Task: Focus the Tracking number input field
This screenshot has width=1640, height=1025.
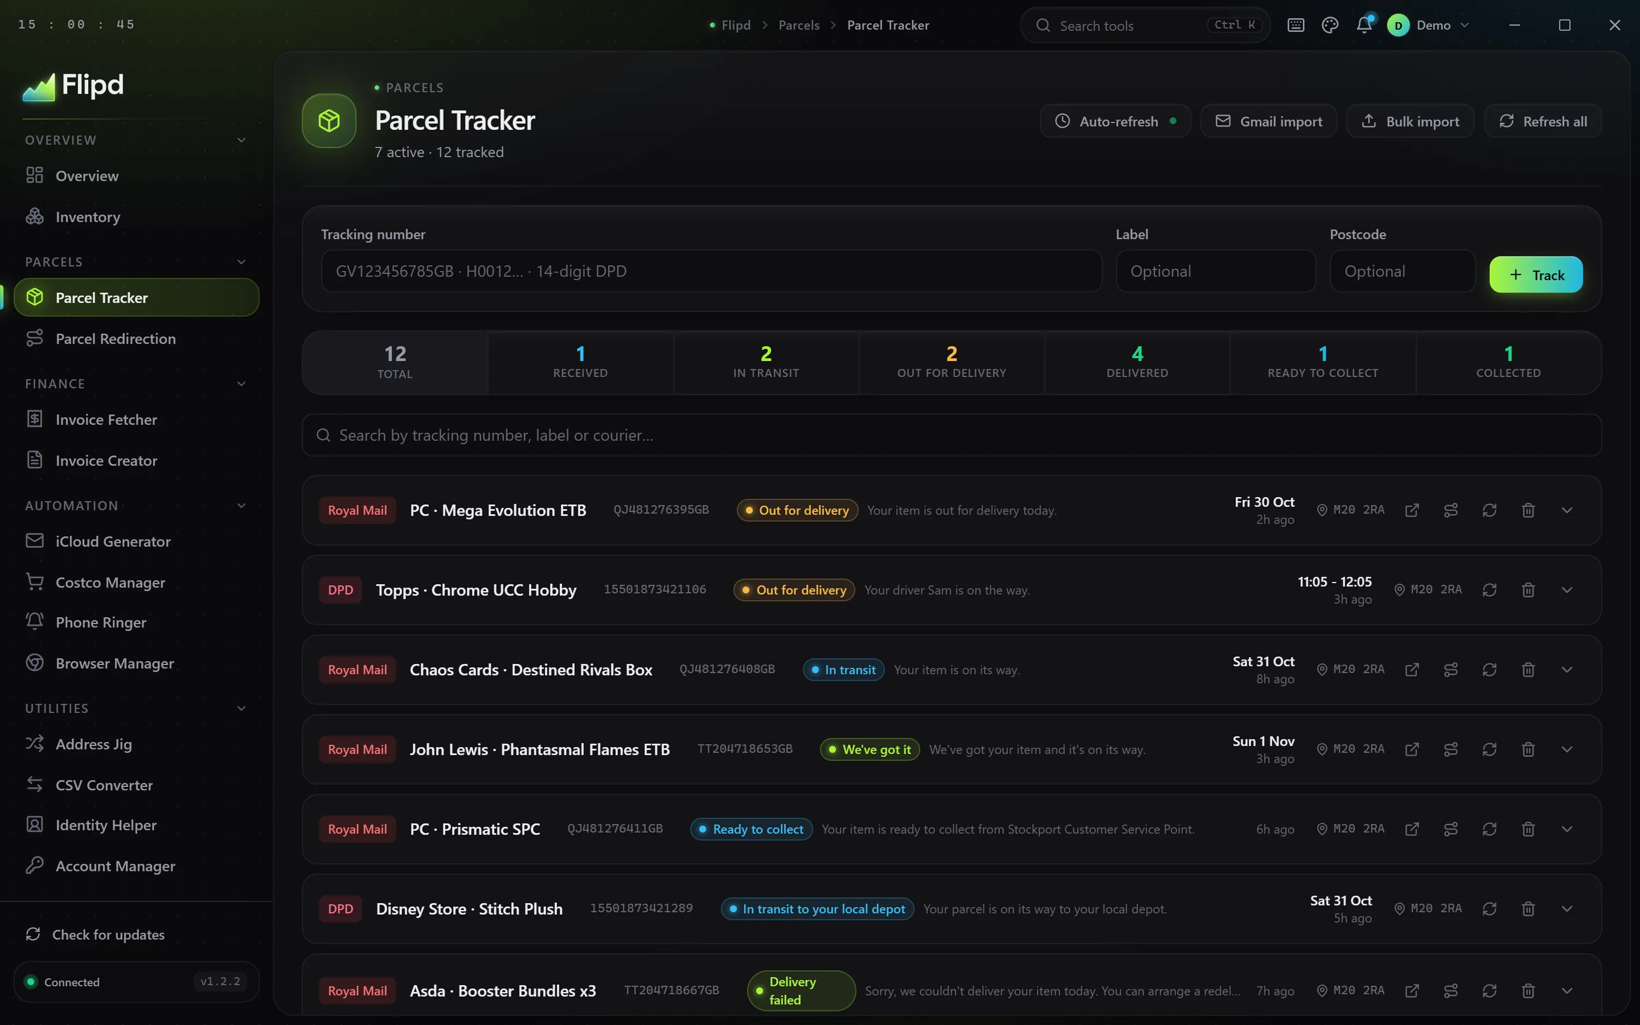Action: coord(711,271)
